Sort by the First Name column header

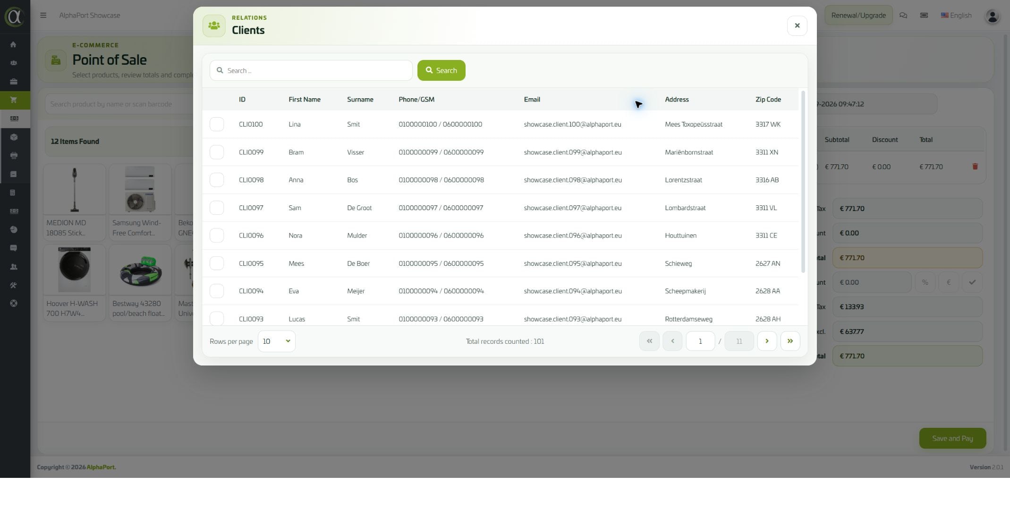pyautogui.click(x=305, y=99)
